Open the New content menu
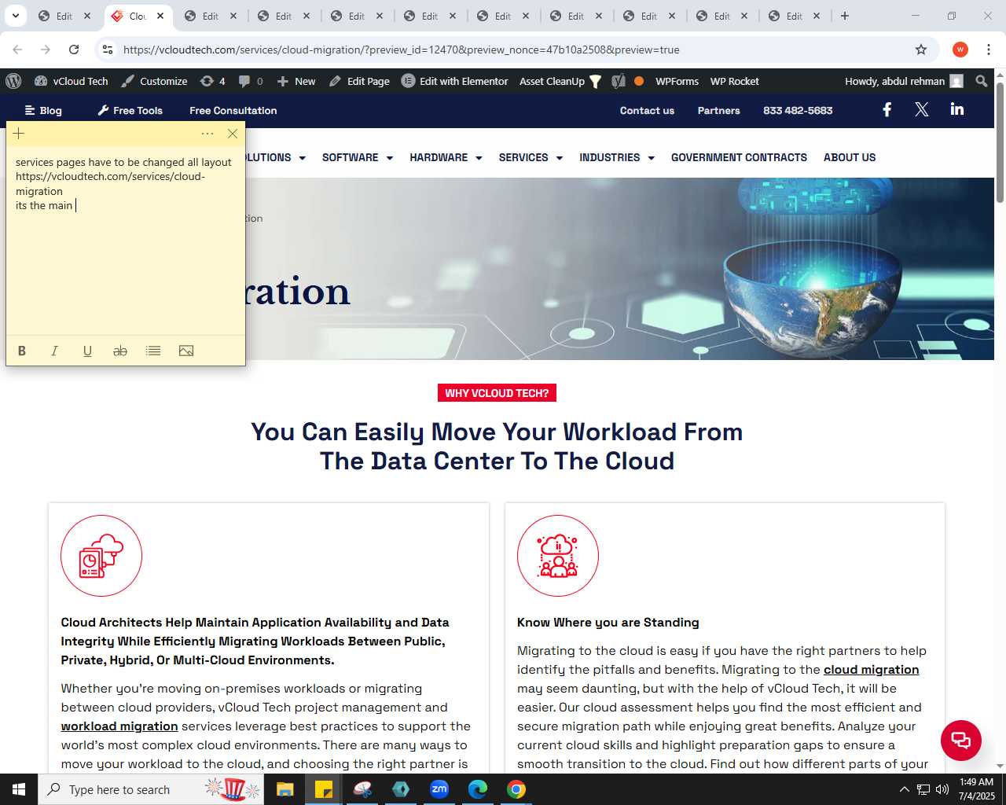Viewport: 1006px width, 805px height. pos(296,81)
